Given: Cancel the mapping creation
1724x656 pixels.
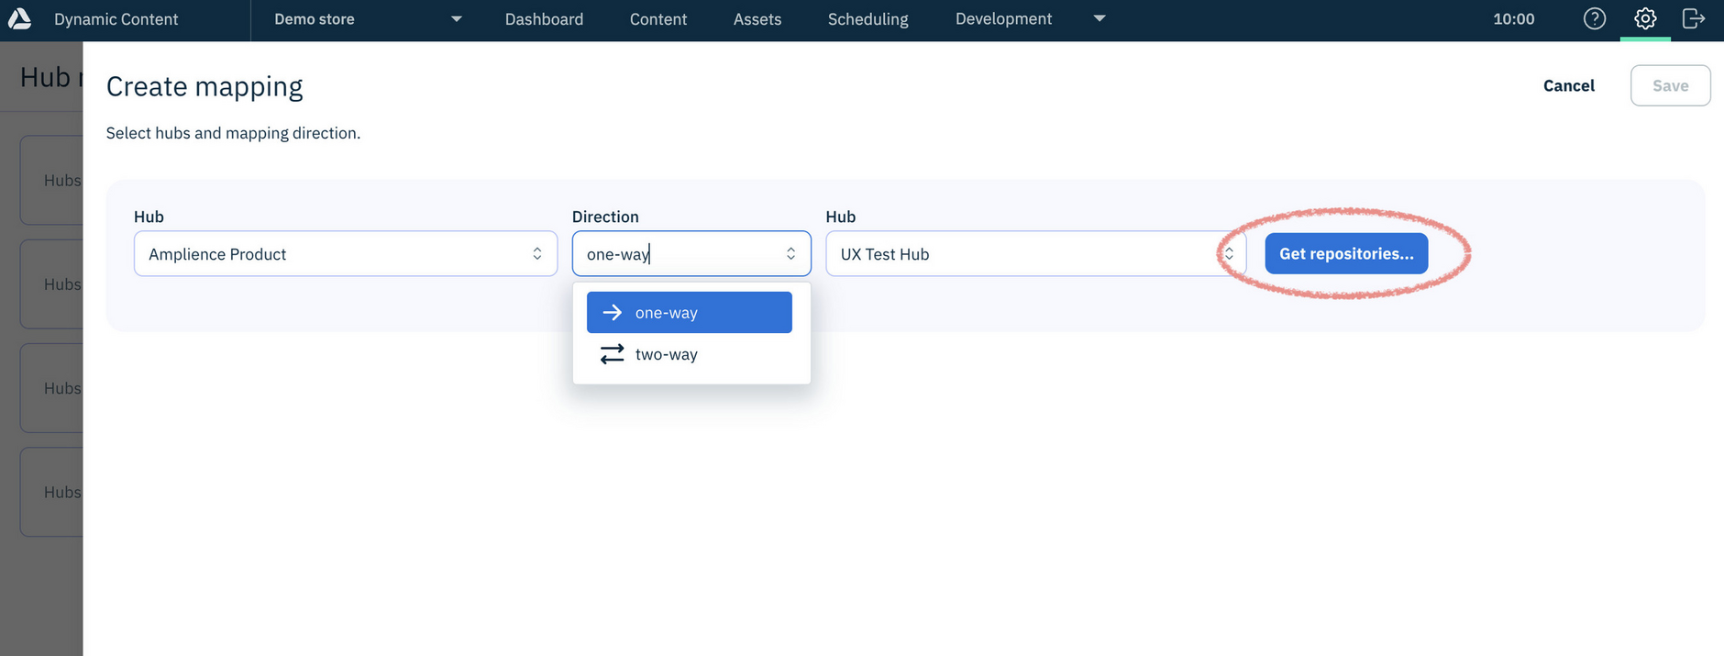Looking at the screenshot, I should 1568,85.
